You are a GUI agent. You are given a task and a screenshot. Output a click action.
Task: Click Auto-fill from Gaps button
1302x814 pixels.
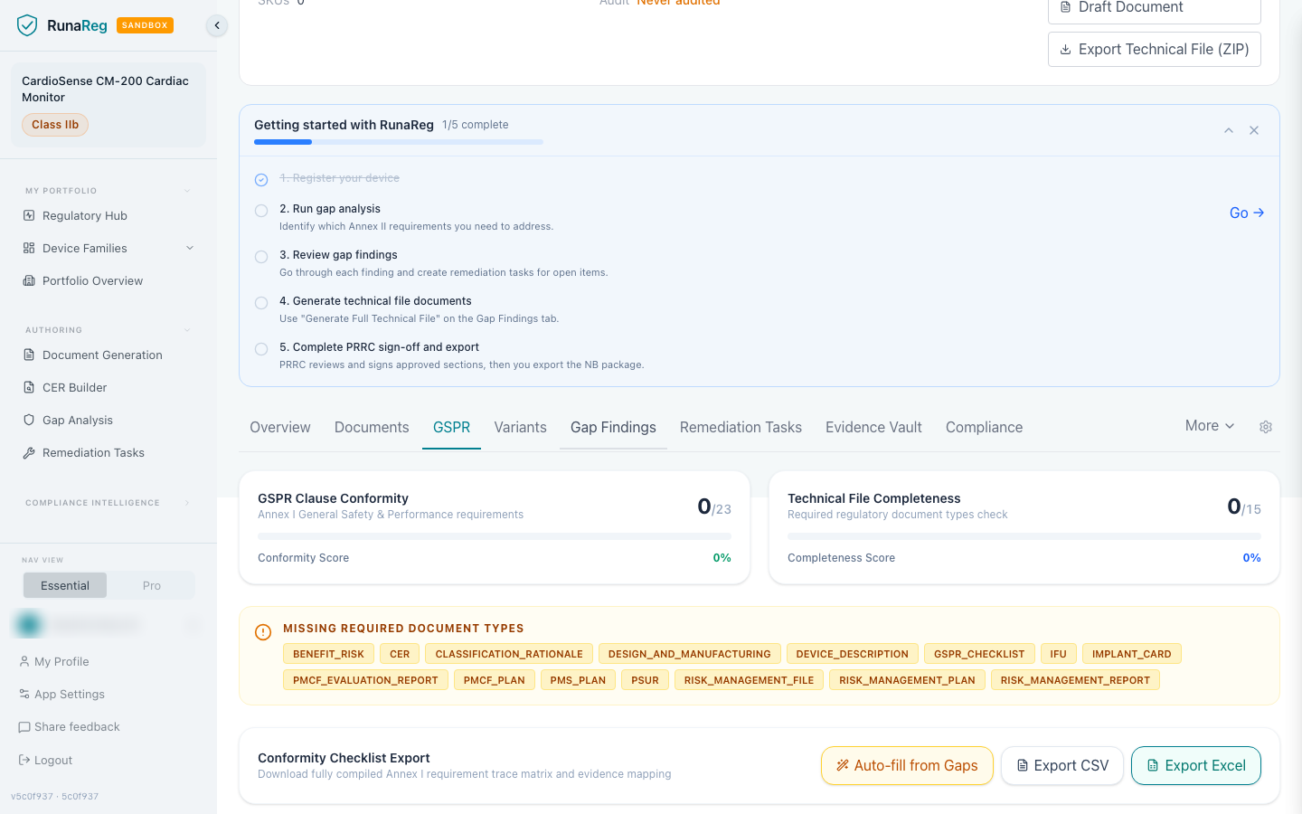pos(907,765)
